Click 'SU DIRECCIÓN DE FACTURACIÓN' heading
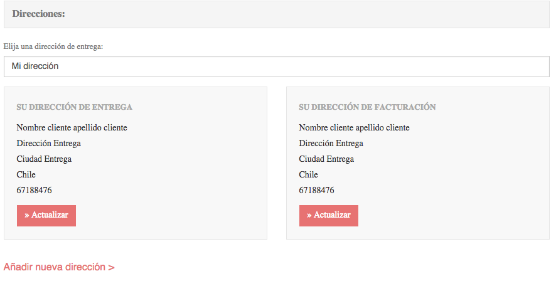556x281 pixels. pos(367,107)
